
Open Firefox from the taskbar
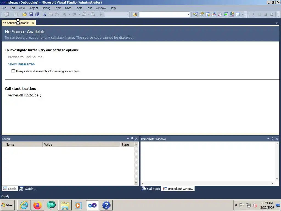(x=37, y=205)
